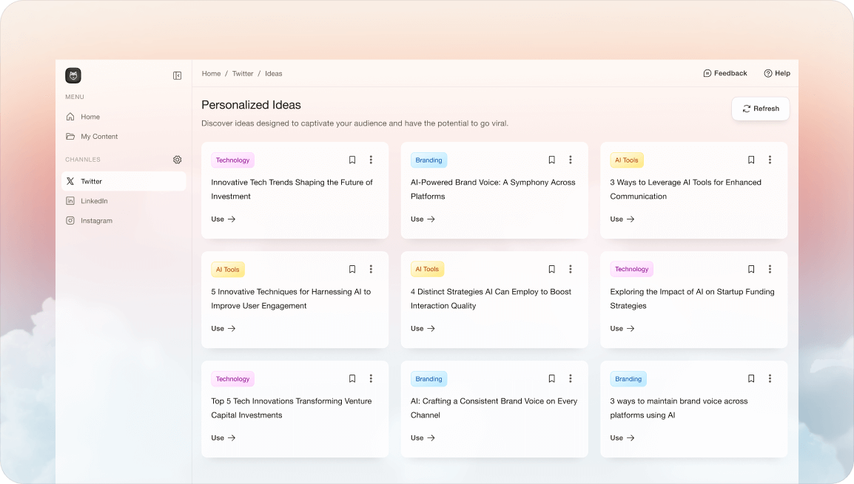Open channel settings gear icon
Screen dimensions: 854x484
pos(177,160)
